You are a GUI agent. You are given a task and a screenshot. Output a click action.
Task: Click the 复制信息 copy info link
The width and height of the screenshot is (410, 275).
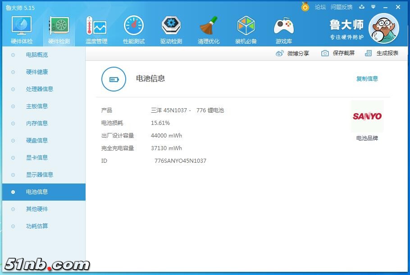click(x=367, y=78)
